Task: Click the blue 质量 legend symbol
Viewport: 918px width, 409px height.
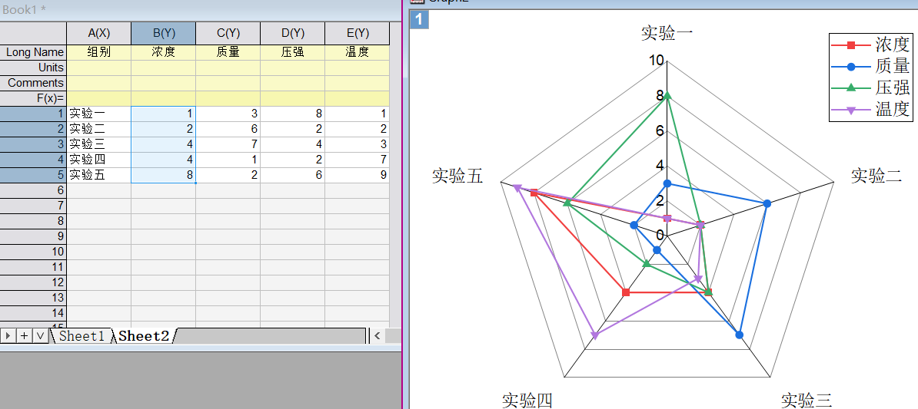Action: [852, 66]
